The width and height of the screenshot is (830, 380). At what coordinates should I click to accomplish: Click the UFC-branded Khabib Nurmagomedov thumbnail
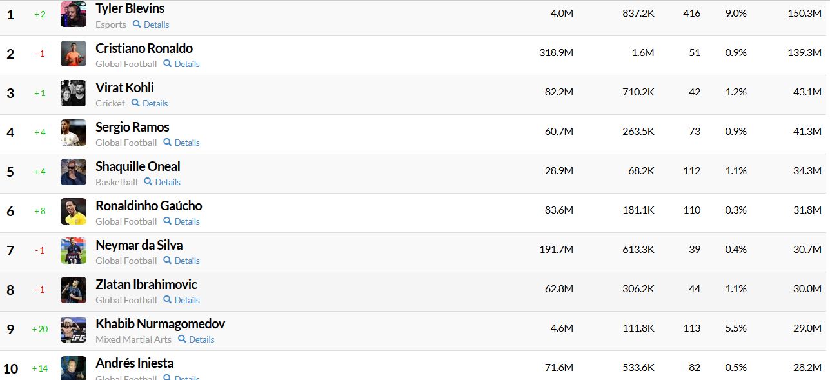[x=73, y=328]
